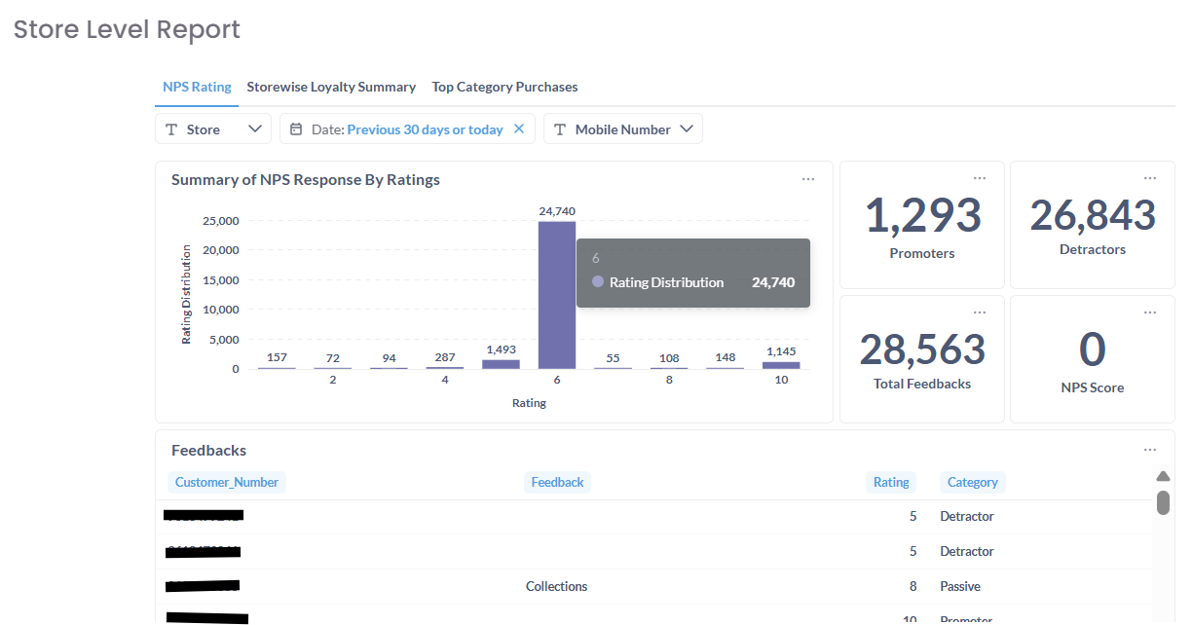Open the 'Previous 30 days or today' date picker
Screen dimensions: 1192x625
[425, 129]
